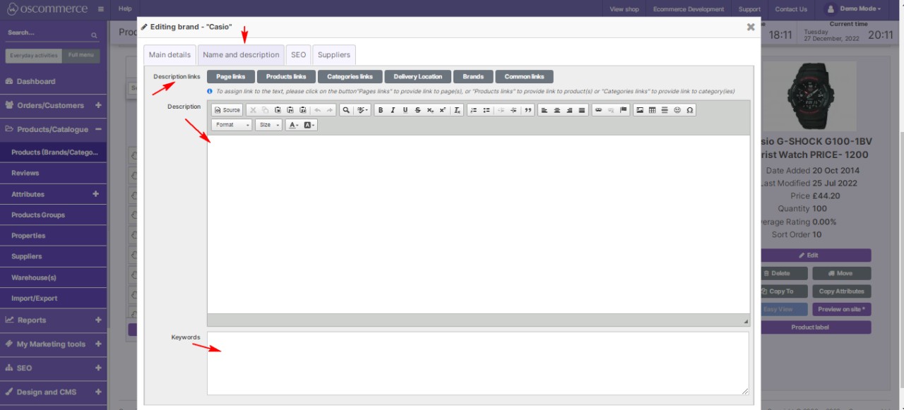Insert a special character (omega icon)
The image size is (904, 410).
coord(689,110)
